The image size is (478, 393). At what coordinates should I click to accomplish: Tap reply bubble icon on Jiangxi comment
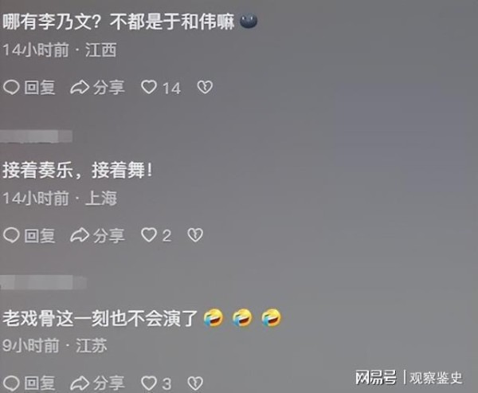(x=11, y=87)
